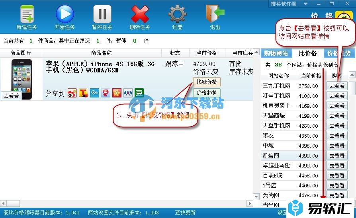
Task: Select the 为为网 row name
Action: (x=271, y=195)
